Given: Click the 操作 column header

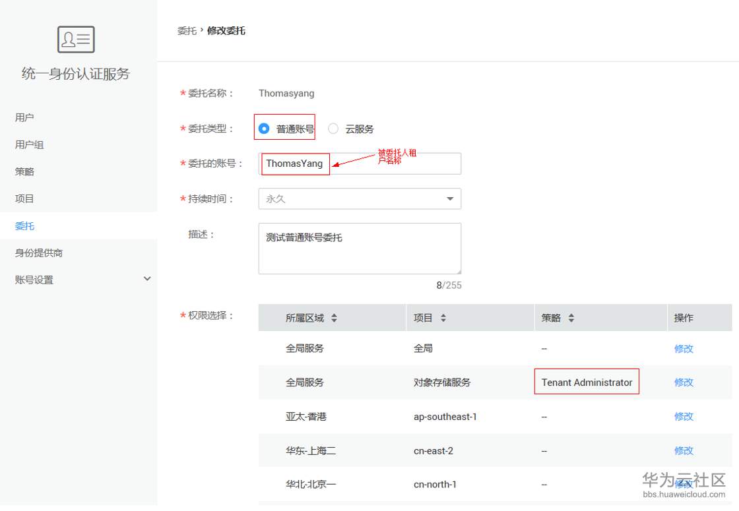Looking at the screenshot, I should pyautogui.click(x=684, y=318).
